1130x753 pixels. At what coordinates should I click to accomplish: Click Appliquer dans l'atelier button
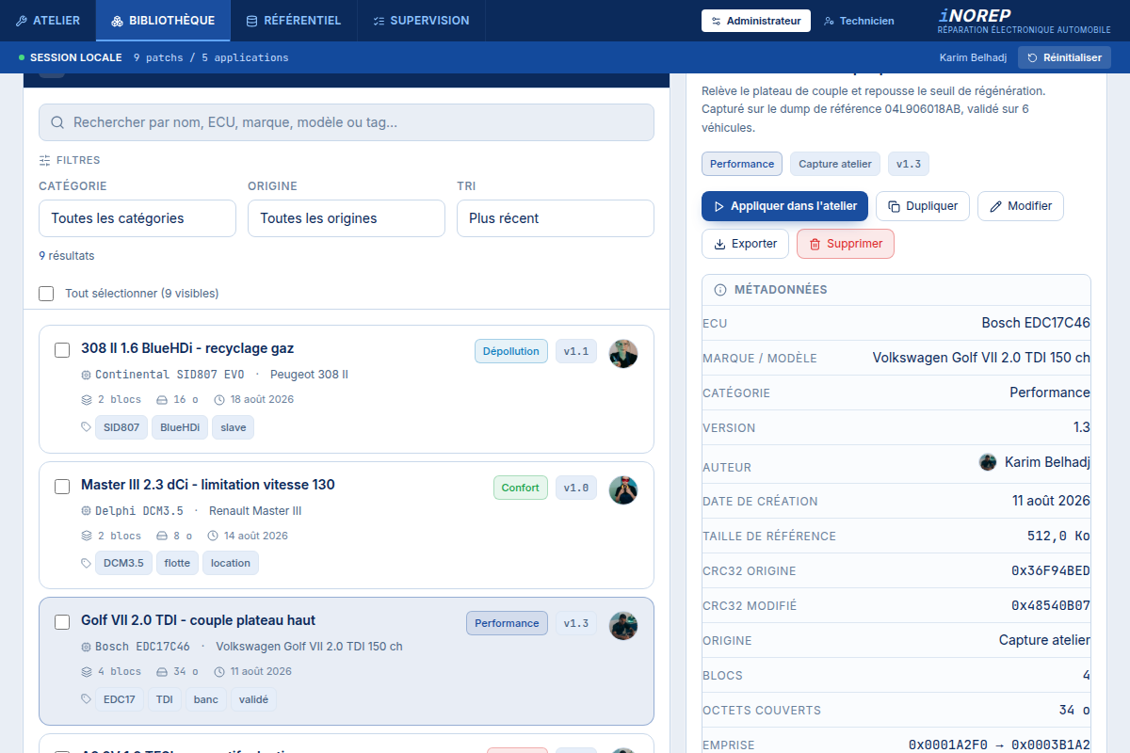click(x=784, y=206)
